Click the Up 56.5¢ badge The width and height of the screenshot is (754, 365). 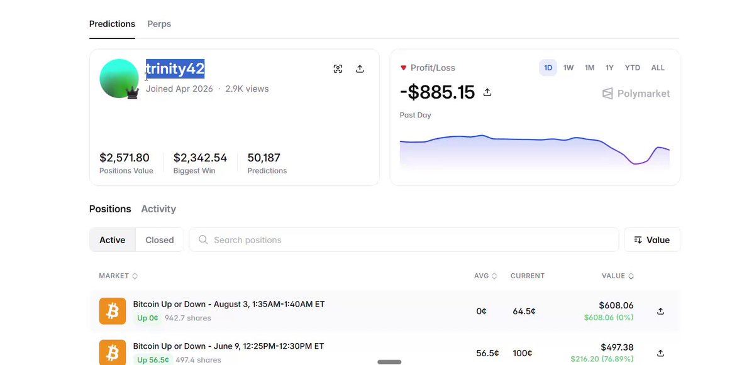[153, 360]
